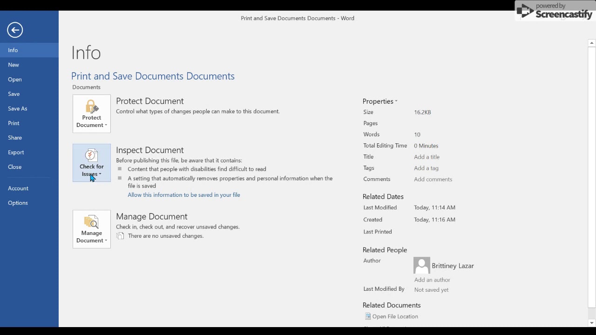Click the scrollbar up arrow
The image size is (596, 335).
(x=592, y=43)
